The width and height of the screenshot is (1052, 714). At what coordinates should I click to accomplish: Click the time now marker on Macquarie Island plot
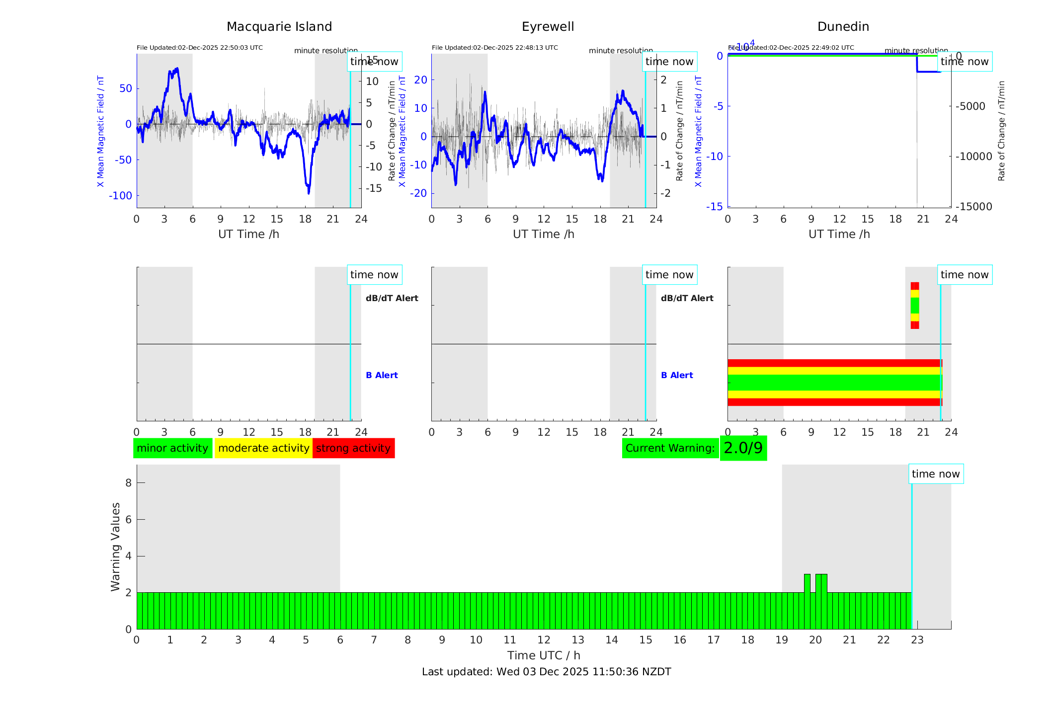coord(374,62)
